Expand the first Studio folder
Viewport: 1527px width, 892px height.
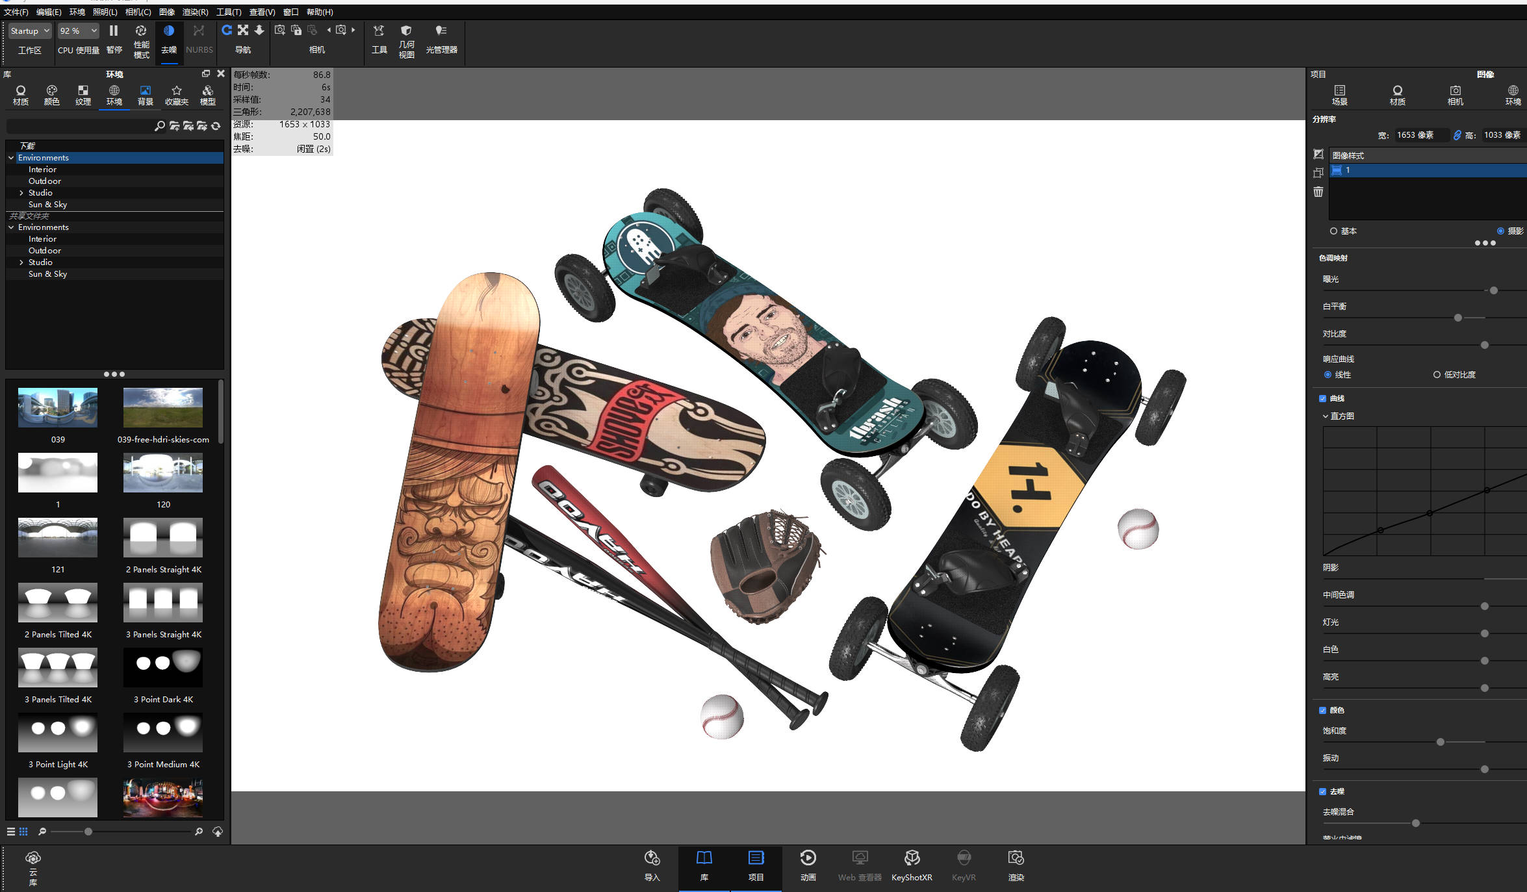(21, 193)
